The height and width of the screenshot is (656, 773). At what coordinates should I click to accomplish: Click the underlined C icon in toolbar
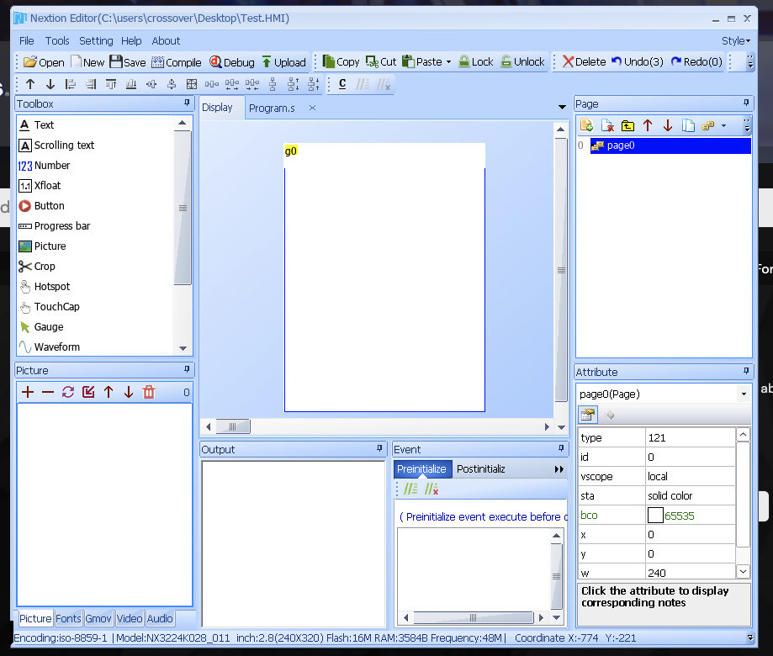[x=342, y=84]
